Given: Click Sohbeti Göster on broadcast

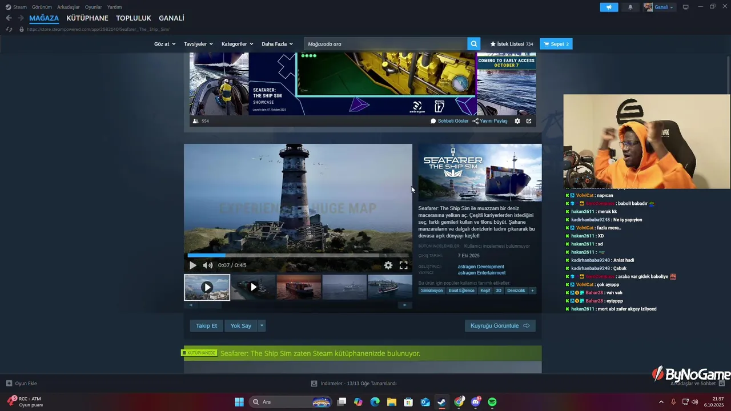Looking at the screenshot, I should click(449, 121).
